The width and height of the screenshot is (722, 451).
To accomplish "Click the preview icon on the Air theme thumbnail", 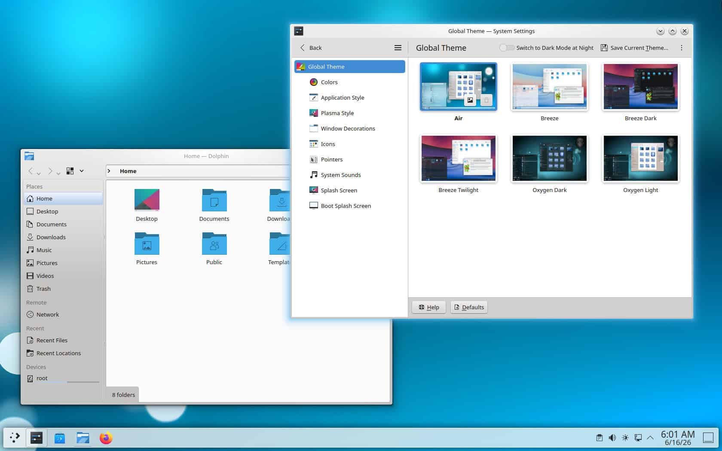I will tap(470, 100).
